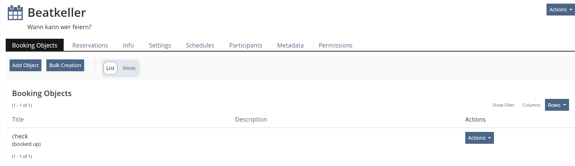Screen dimensions: 575x166
Task: Click the Bulk Creation button
Action: [65, 65]
